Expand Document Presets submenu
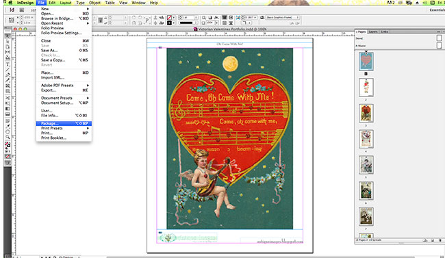Viewport: 445px width, 258px height. pos(64,99)
